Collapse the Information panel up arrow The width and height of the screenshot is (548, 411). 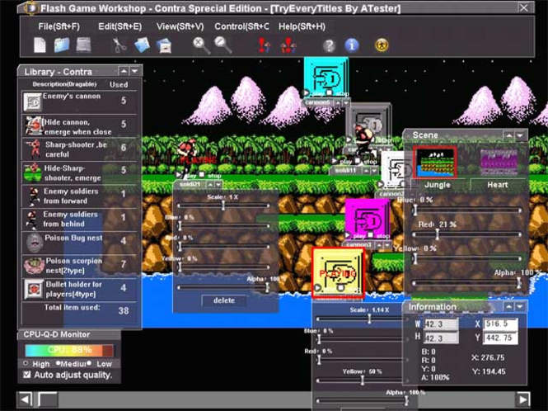click(x=509, y=307)
